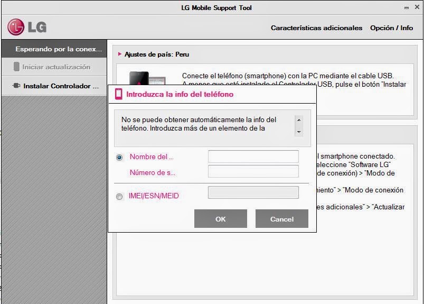Viewport: 424px width, 304px height.
Task: Click the No se puede obtener message text
Action: [x=199, y=124]
